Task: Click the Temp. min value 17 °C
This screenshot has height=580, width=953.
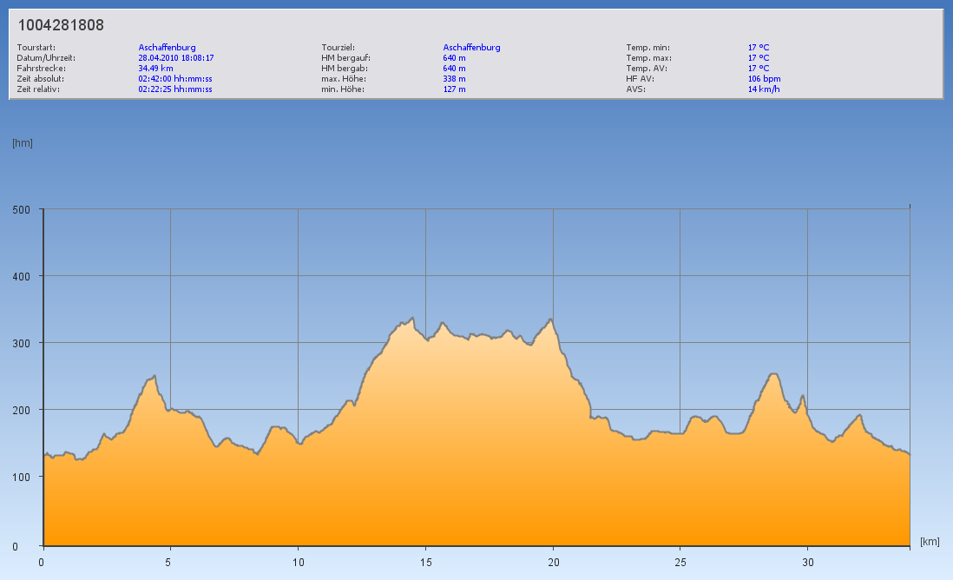Action: pos(758,47)
